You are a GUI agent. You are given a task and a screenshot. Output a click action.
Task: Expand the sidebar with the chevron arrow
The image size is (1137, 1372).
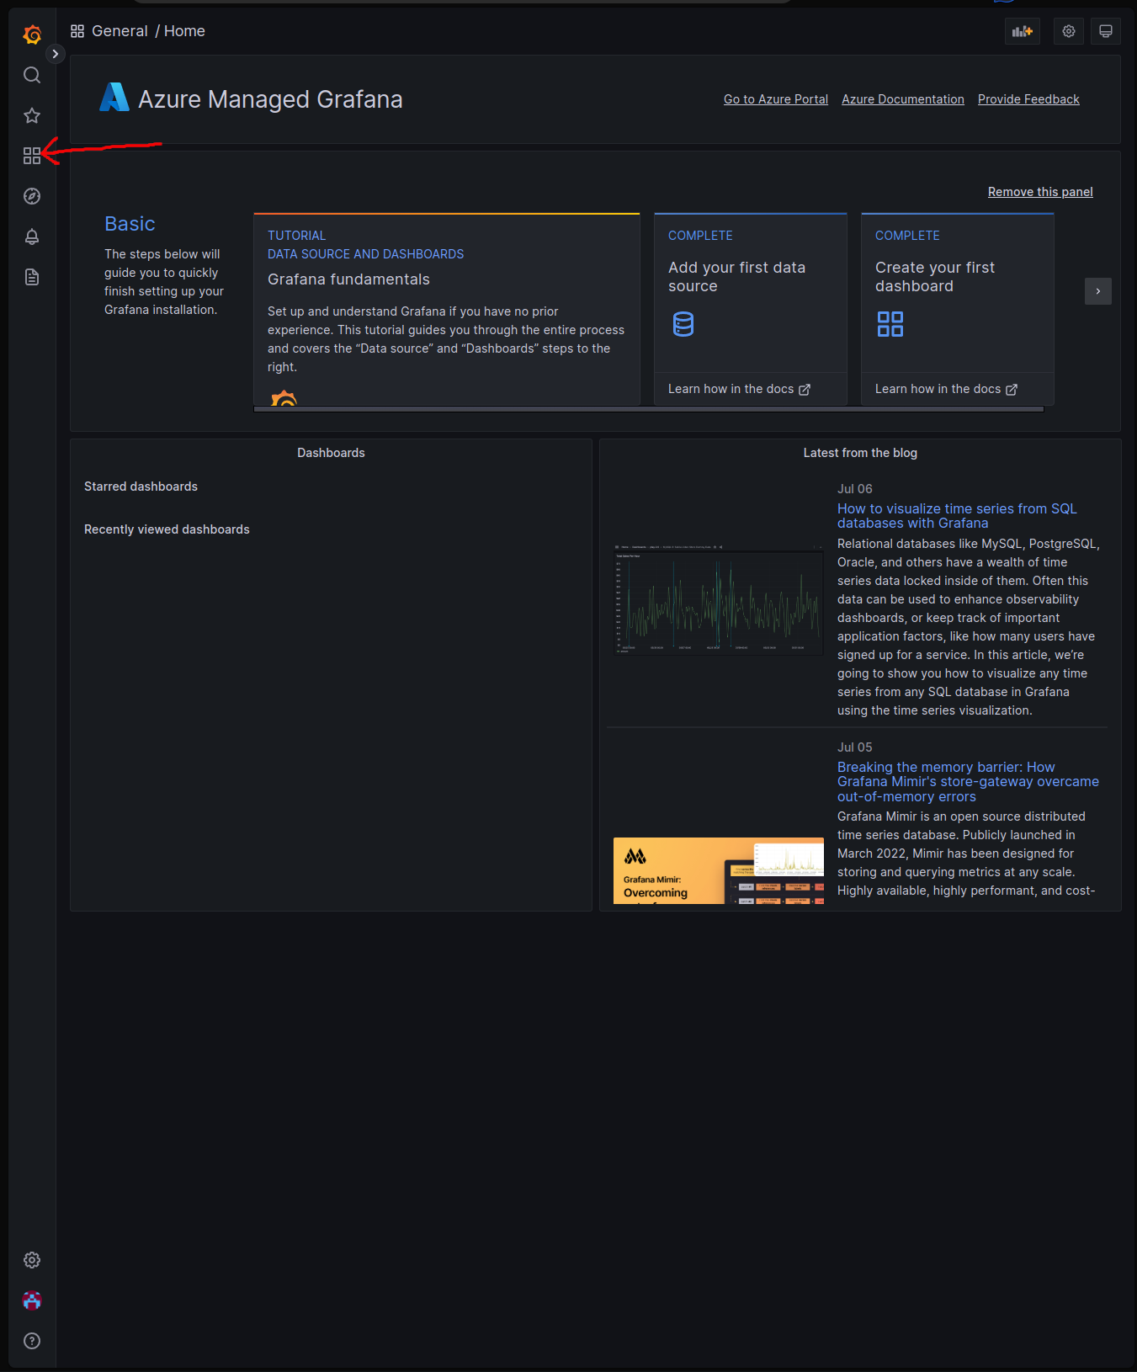[x=56, y=54]
